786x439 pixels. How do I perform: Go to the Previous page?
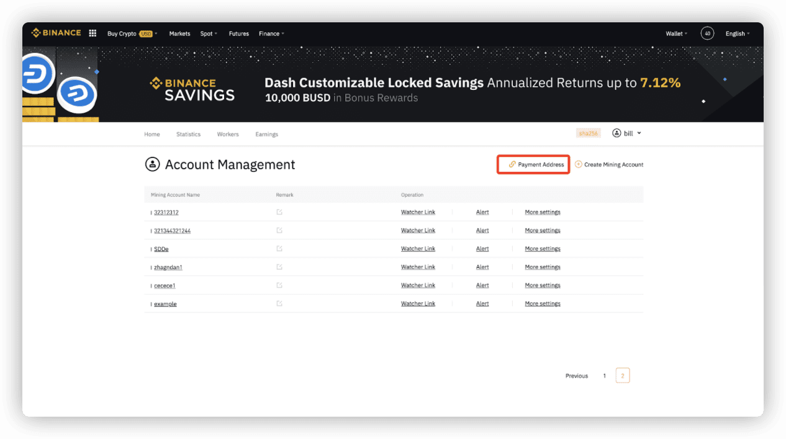(577, 376)
